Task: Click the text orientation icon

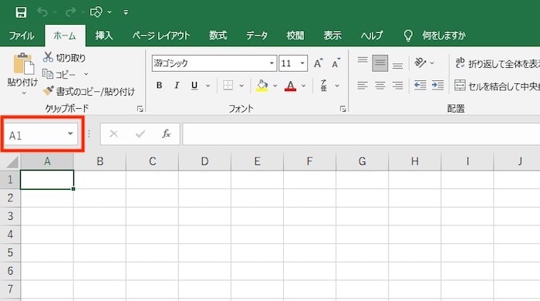Action: [x=420, y=63]
